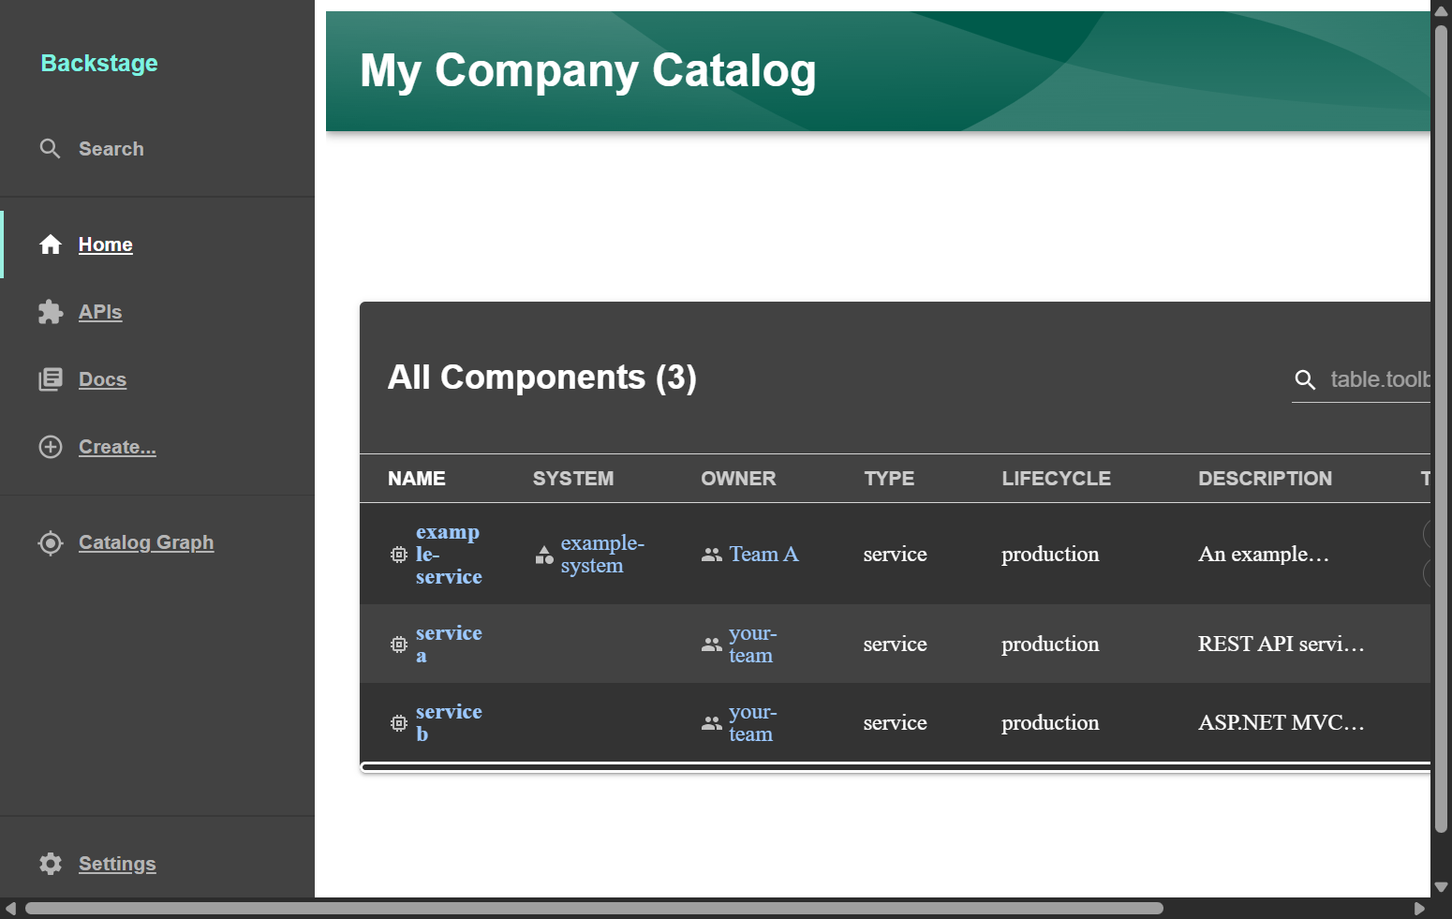
Task: Open the Docs page
Action: pyautogui.click(x=102, y=379)
